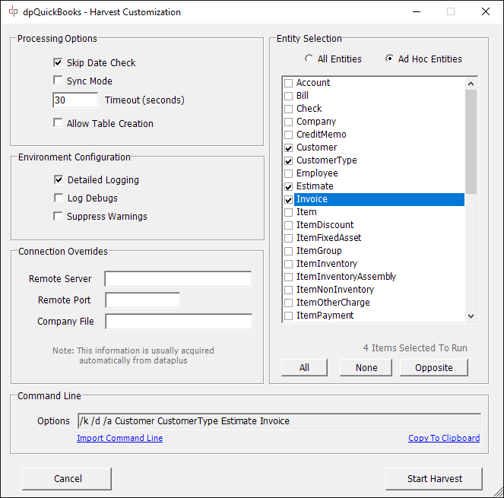Check Suppress Warnings option
504x498 pixels.
(58, 216)
